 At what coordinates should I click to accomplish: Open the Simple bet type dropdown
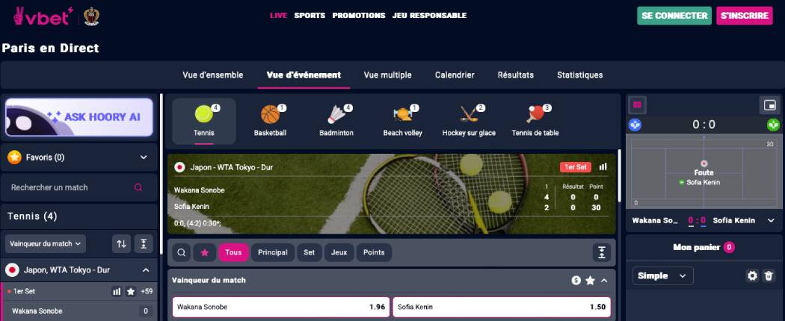point(663,275)
